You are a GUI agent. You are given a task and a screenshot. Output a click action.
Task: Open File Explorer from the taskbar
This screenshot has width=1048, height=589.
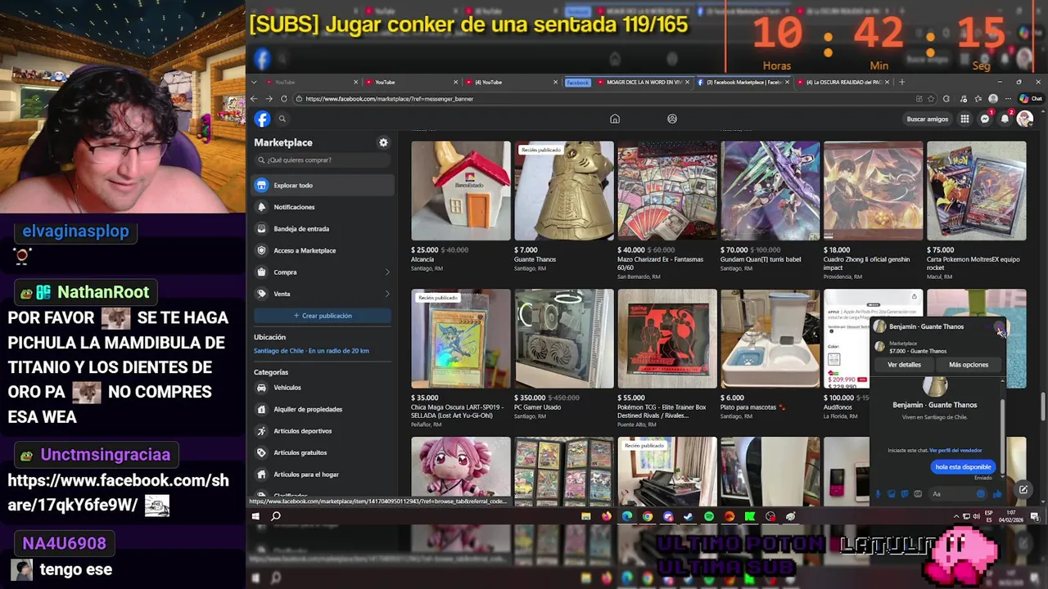[x=586, y=516]
